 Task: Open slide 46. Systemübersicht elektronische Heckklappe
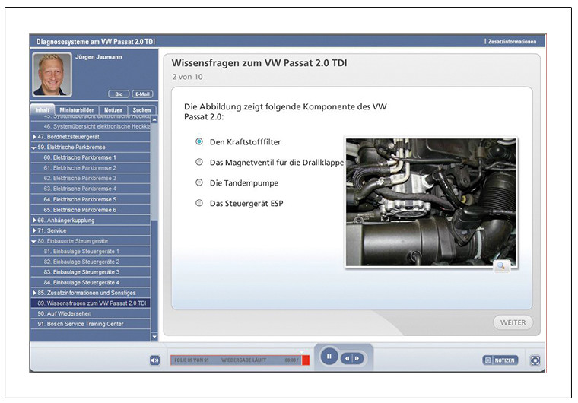coord(91,126)
